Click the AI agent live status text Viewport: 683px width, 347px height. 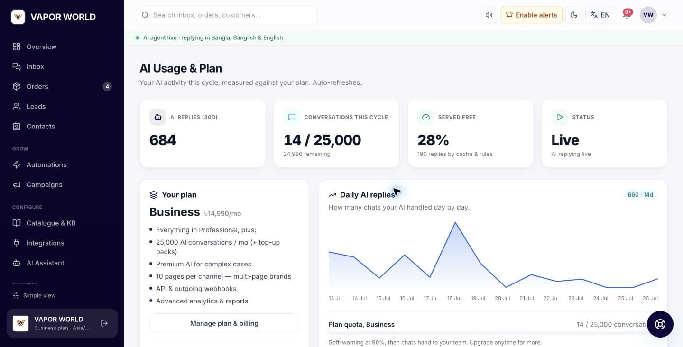click(213, 37)
